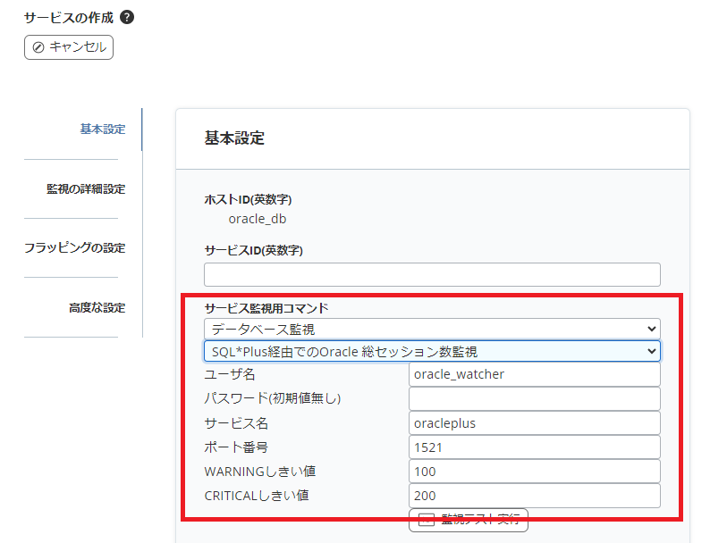This screenshot has height=543, width=710.
Task: Go to the フラッピングの設定 tab
Action: (75, 247)
